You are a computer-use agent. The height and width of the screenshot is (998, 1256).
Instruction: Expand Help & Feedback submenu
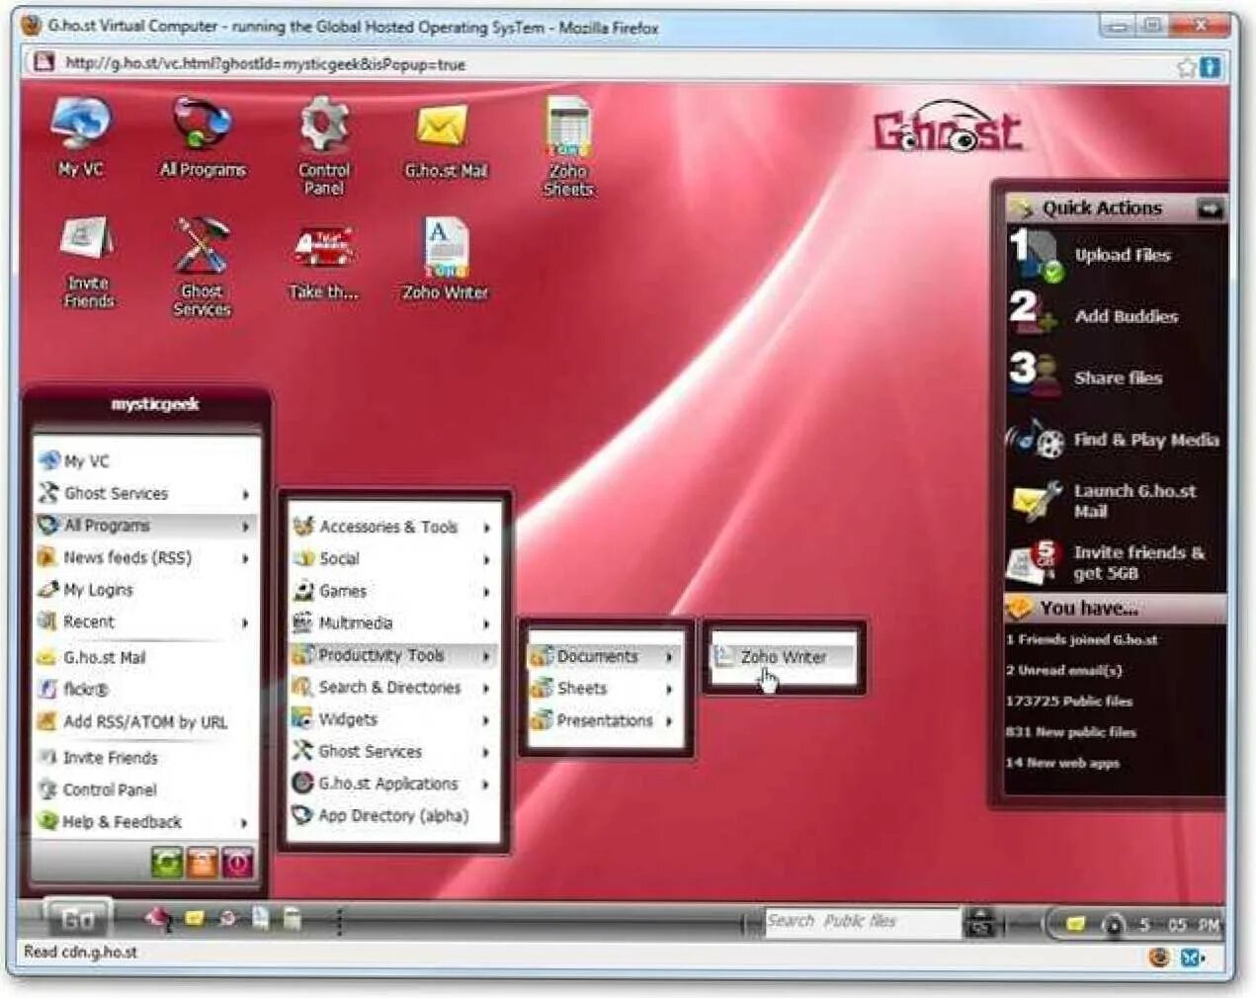point(146,822)
